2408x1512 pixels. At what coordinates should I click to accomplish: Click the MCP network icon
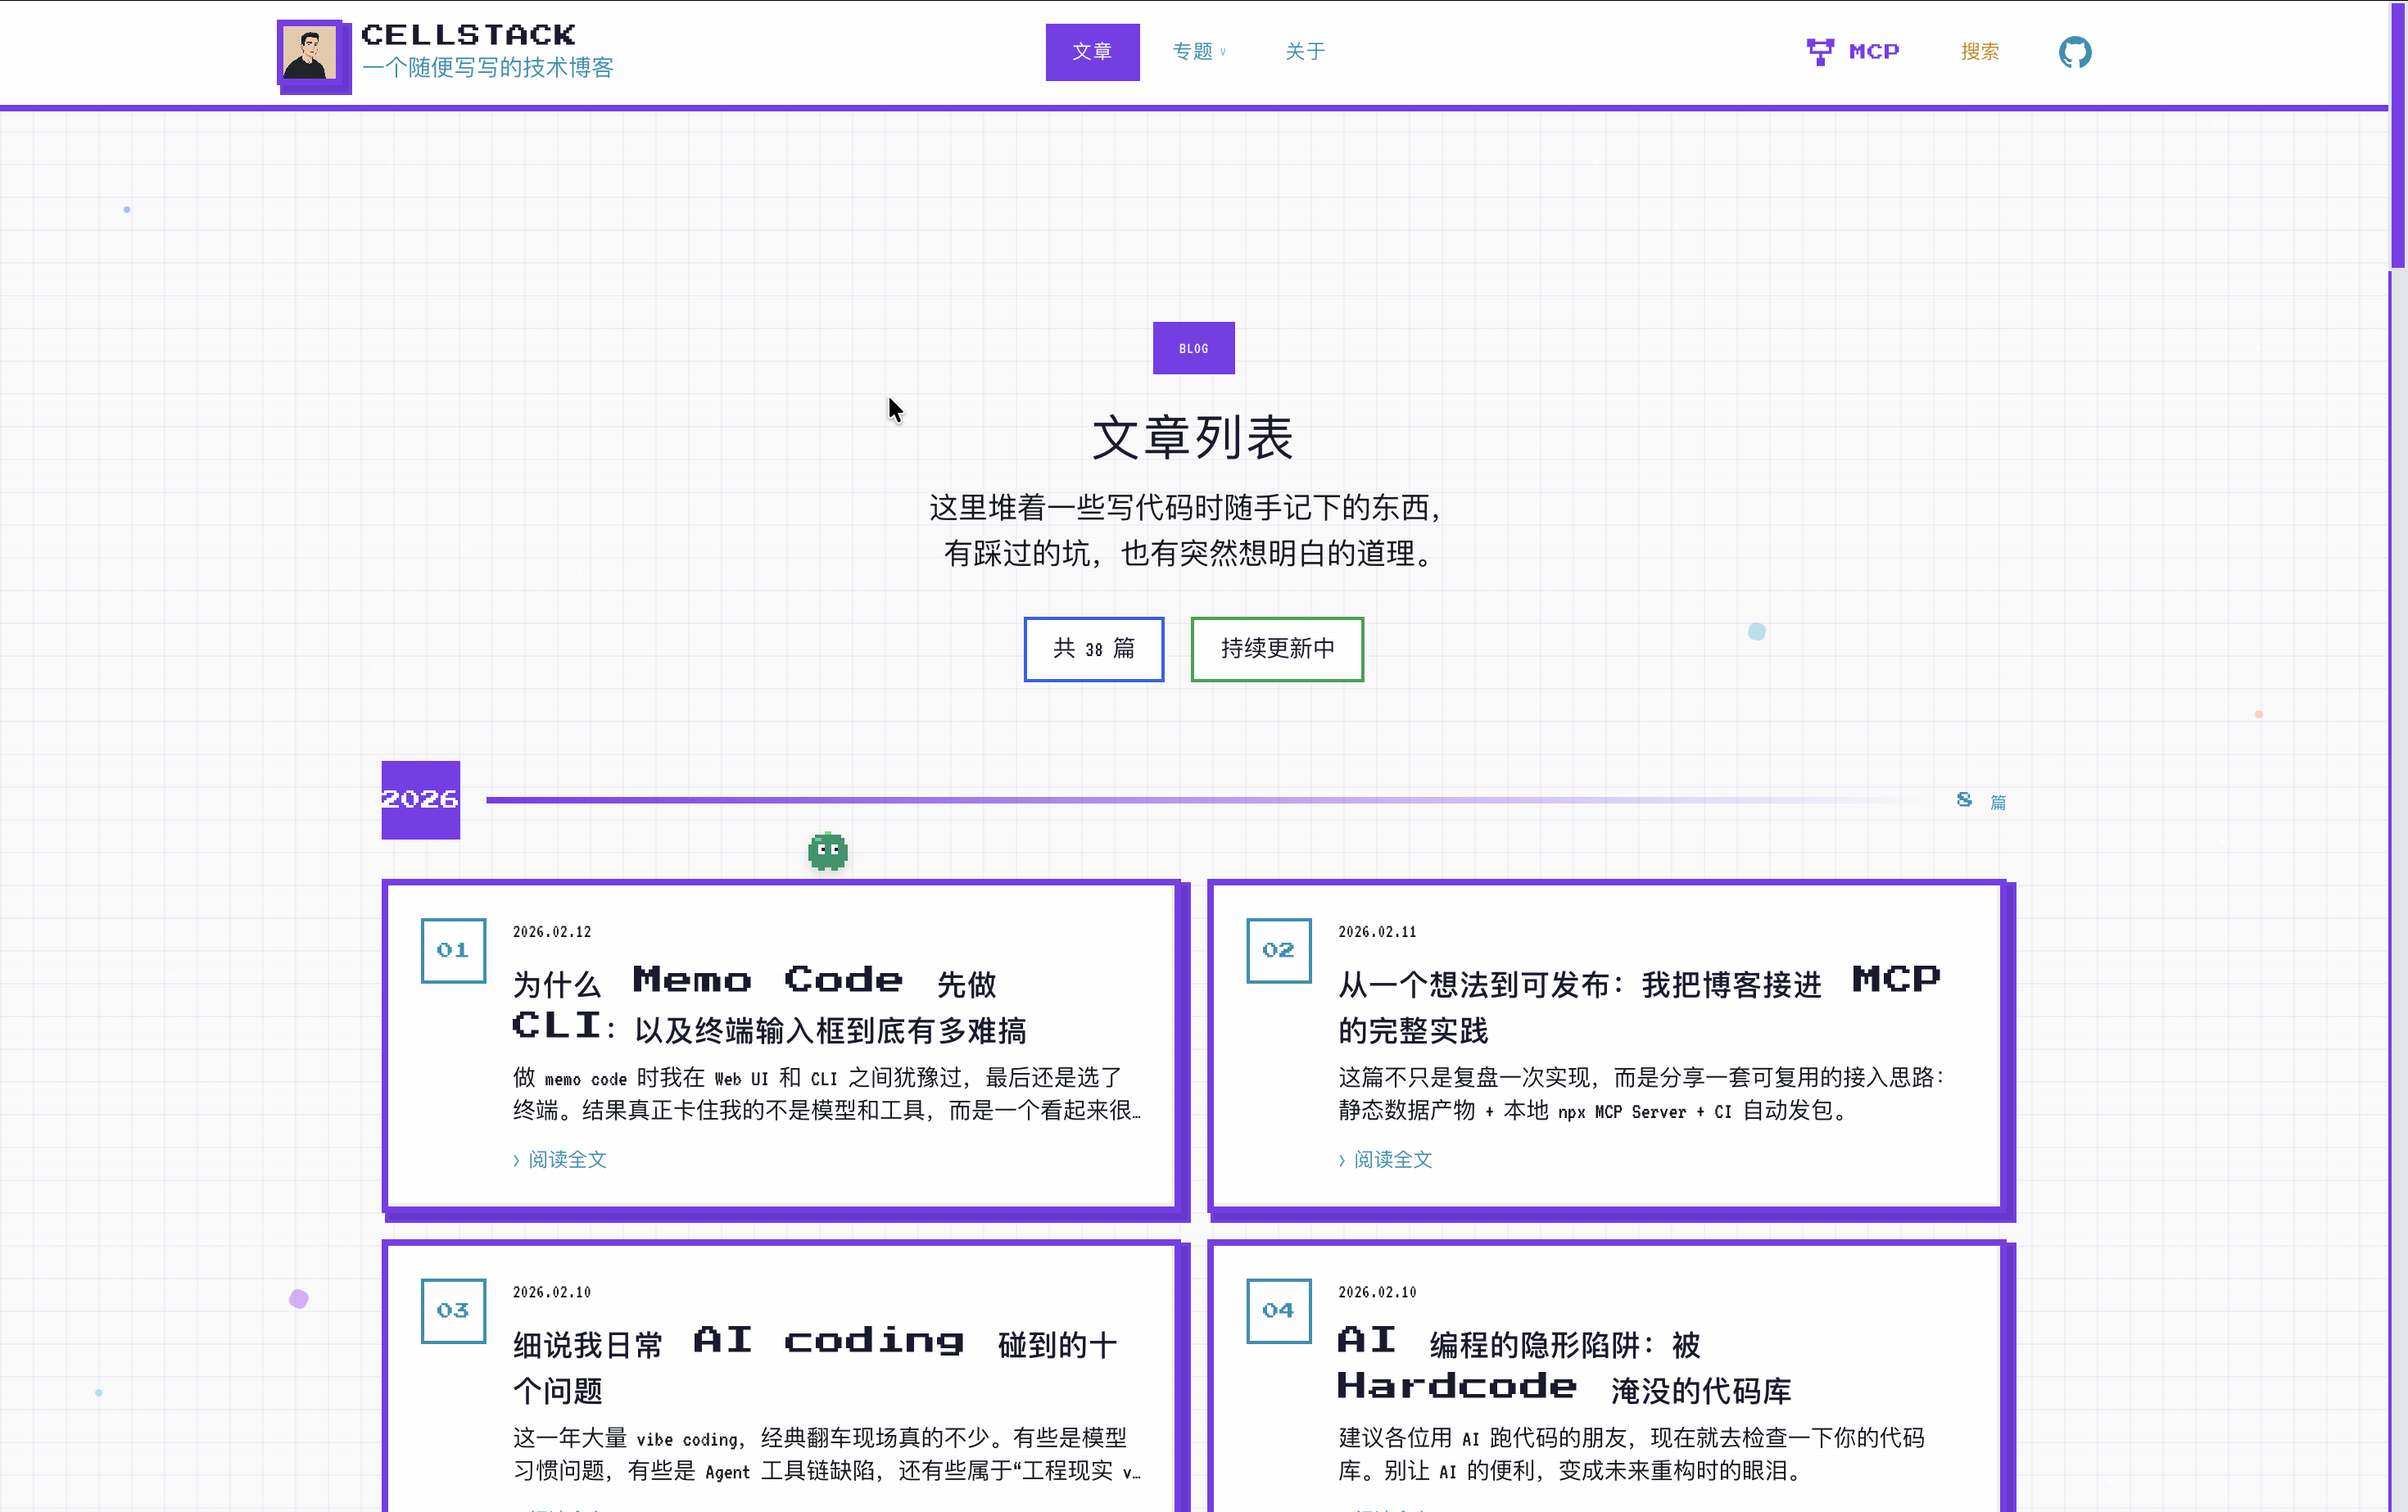1819,52
